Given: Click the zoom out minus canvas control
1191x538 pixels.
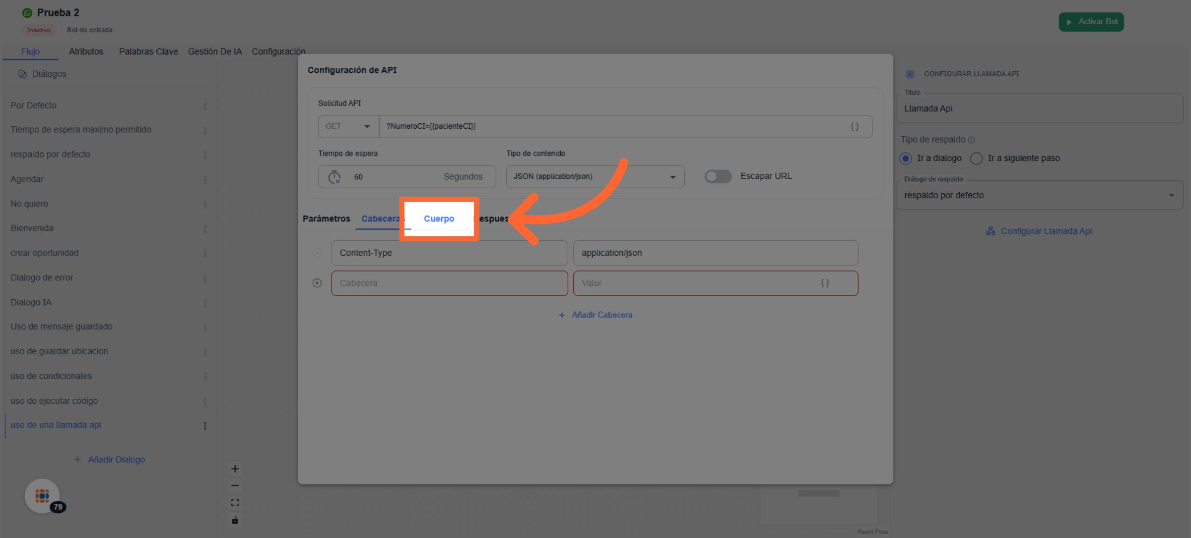Looking at the screenshot, I should click(x=235, y=485).
